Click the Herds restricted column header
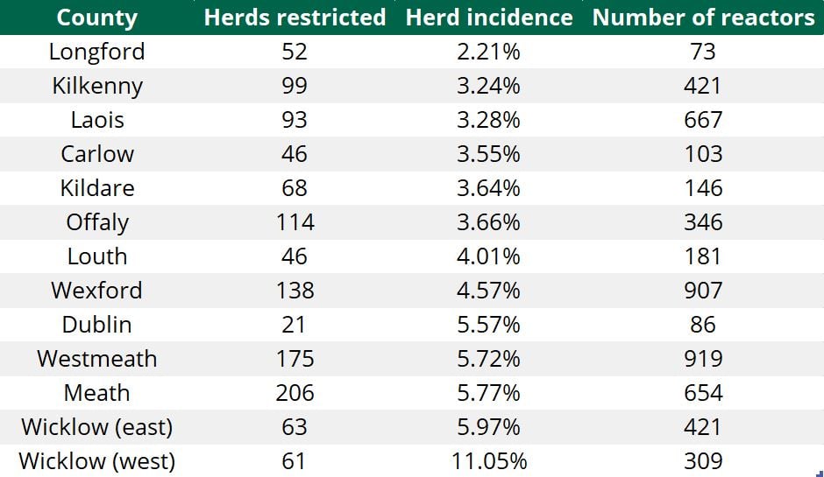Screen dimensions: 824x477 coord(295,18)
